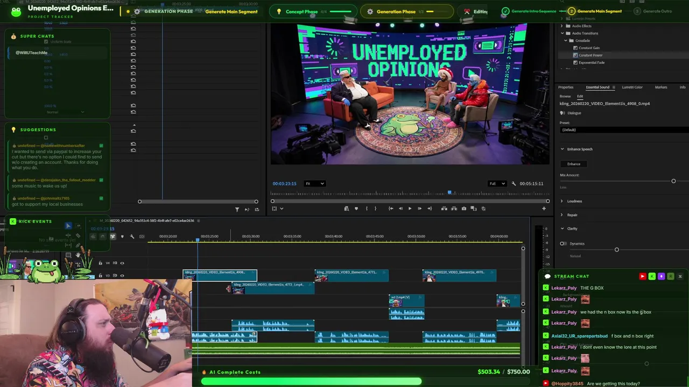
Task: Toggle V4 track output eye
Action: click(122, 263)
